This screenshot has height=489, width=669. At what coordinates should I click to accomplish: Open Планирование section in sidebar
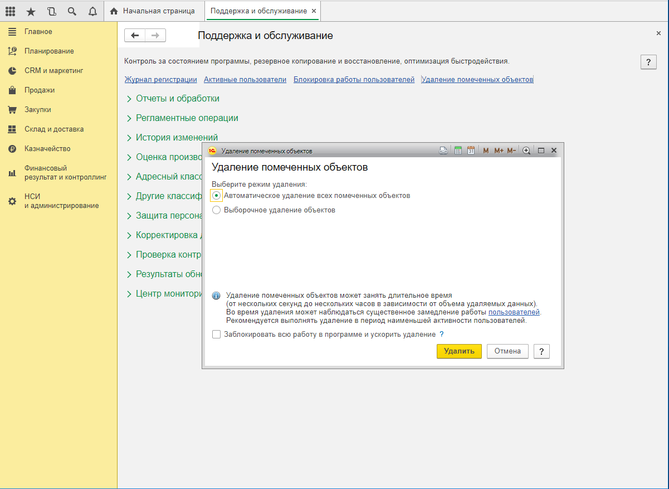[49, 51]
